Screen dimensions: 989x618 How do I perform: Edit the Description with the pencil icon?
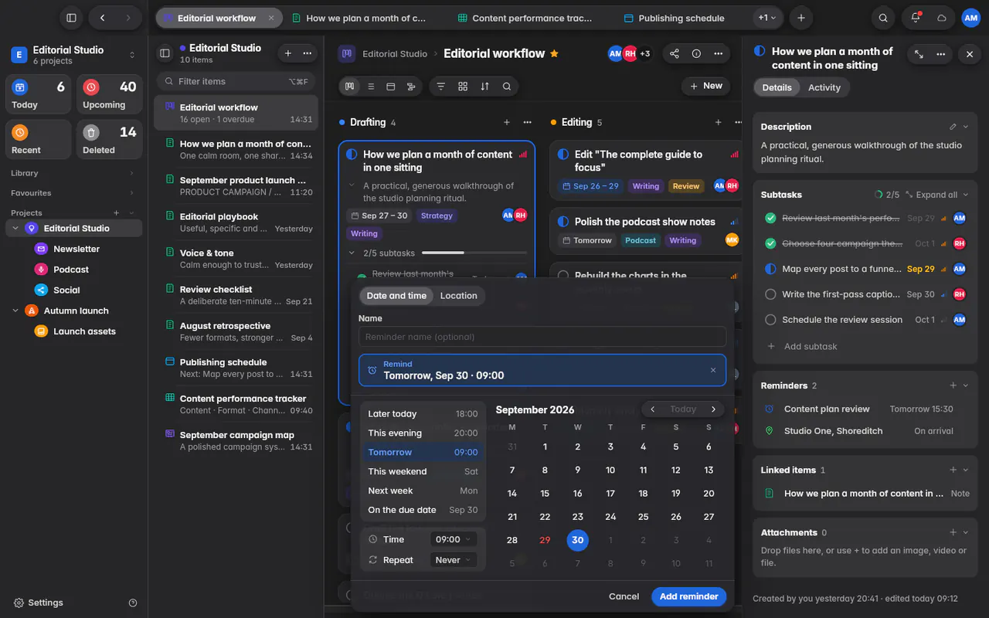tap(953, 127)
